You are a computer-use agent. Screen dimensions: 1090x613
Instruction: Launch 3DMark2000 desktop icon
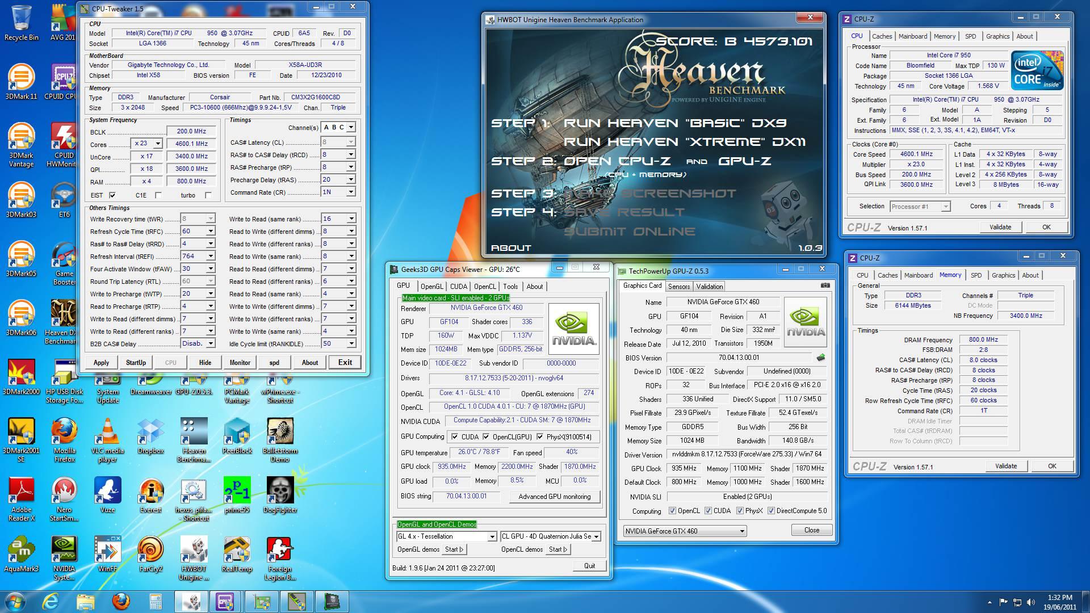(21, 377)
